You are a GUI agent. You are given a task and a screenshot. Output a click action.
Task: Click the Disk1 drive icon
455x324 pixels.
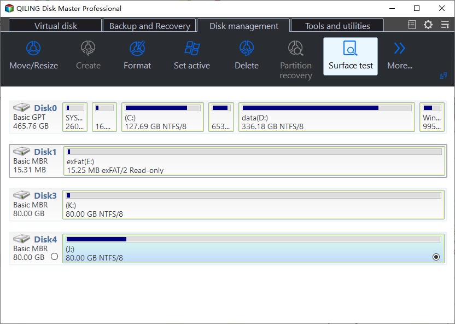tap(21, 151)
